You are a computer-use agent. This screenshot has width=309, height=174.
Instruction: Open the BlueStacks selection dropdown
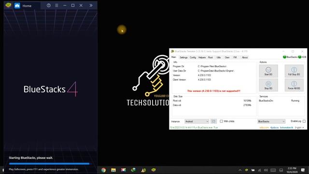(x=271, y=121)
